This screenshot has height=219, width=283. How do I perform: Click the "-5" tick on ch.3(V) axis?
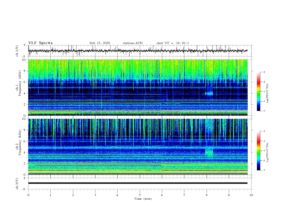pos(24,189)
